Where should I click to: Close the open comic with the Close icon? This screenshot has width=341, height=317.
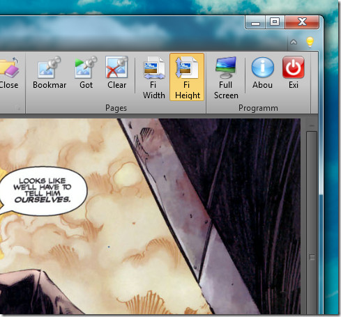(x=9, y=72)
